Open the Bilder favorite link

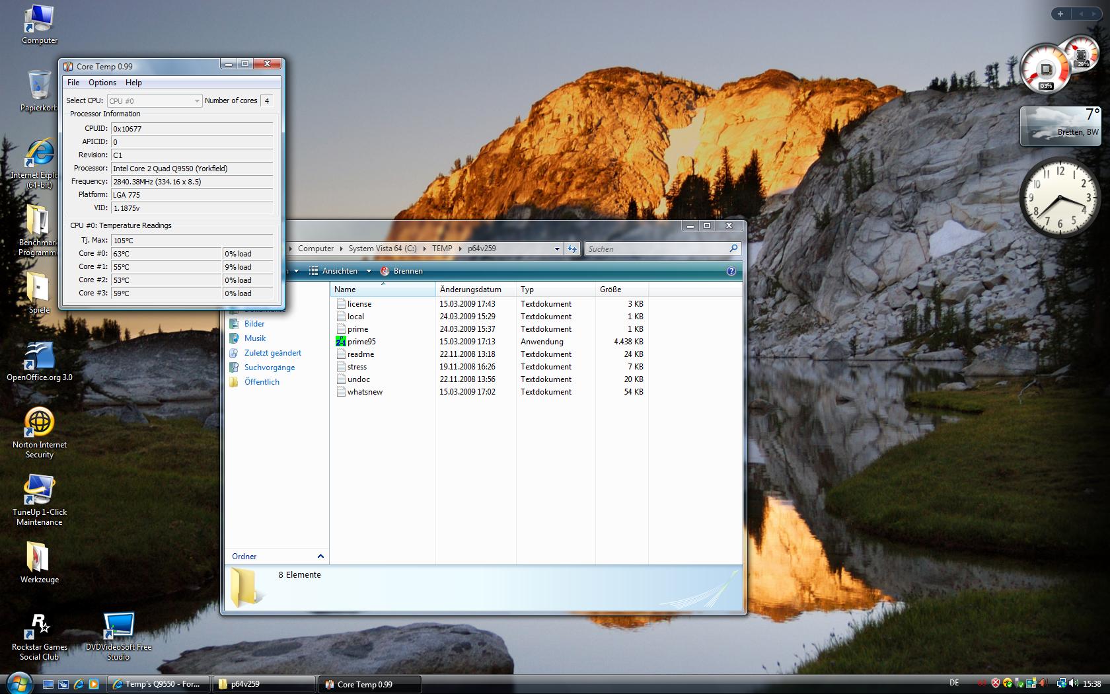254,324
